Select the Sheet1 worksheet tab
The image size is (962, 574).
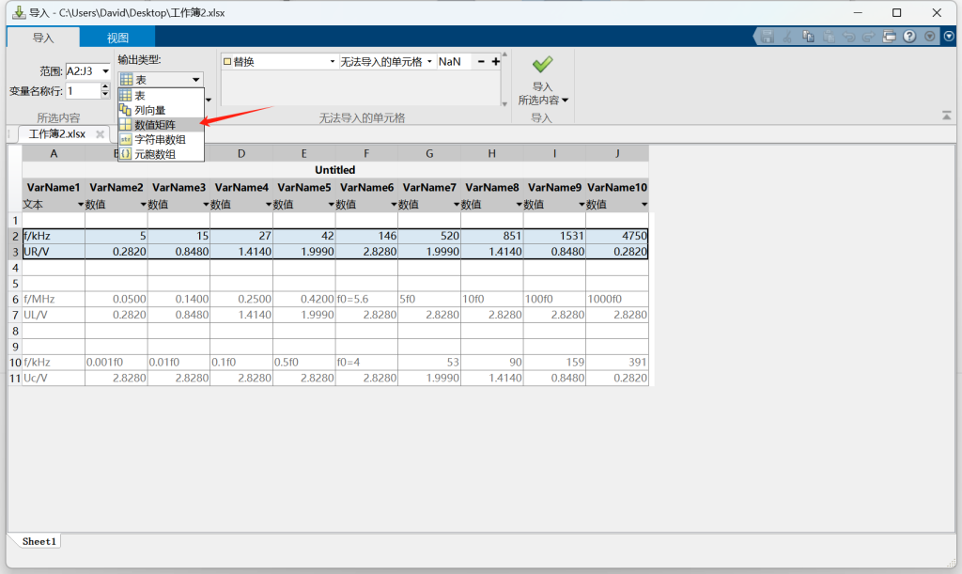39,541
